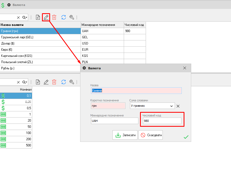
Task: Click the pencil edit icon in the top toolbar
Action: pyautogui.click(x=46, y=17)
